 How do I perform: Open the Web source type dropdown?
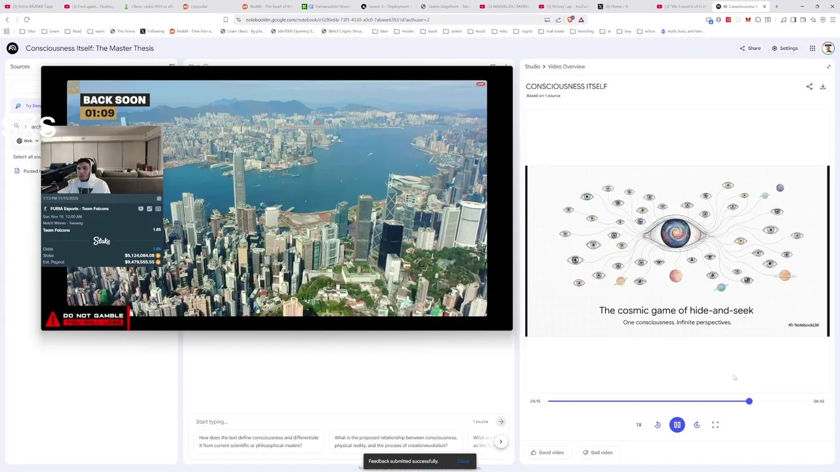pos(28,141)
